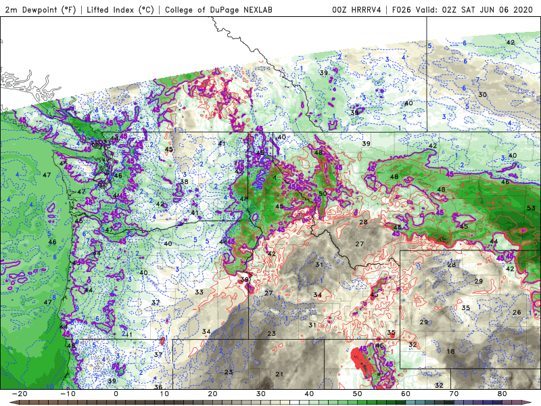Screen dimensions: 541x406
Task: Click the dewpoint value 26 on the map
Action: [517, 313]
